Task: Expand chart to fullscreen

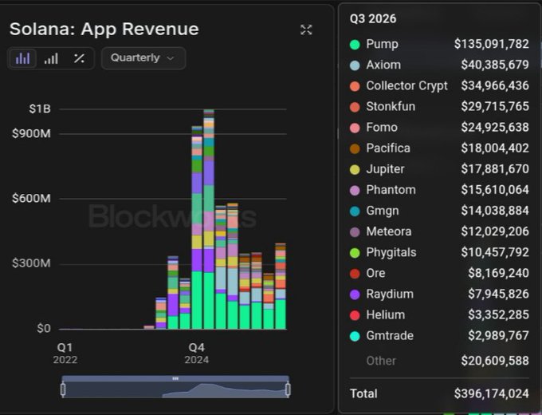Action: [306, 30]
